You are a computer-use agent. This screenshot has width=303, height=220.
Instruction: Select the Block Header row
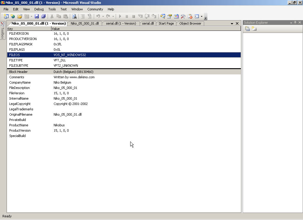(124, 72)
